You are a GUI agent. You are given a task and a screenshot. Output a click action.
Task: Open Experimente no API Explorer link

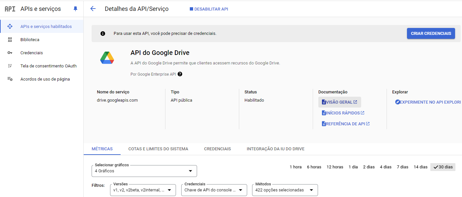(x=428, y=102)
